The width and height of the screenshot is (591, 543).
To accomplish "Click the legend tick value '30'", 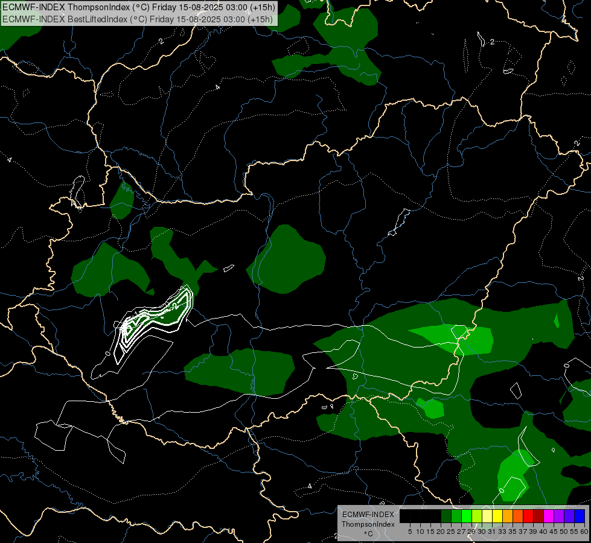I will tap(481, 532).
